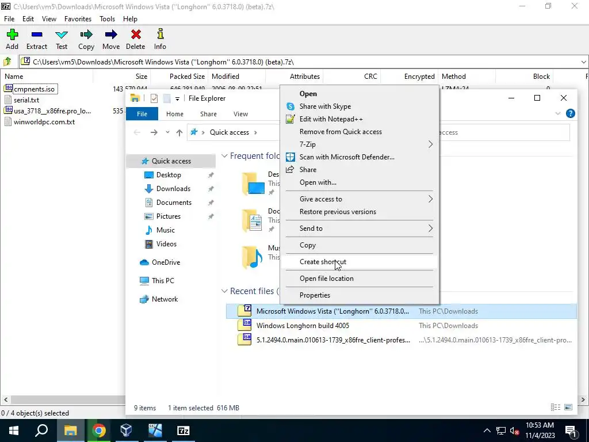This screenshot has height=442, width=589.
Task: Click the Add icon in 7-Zip toolbar
Action: pos(12,39)
